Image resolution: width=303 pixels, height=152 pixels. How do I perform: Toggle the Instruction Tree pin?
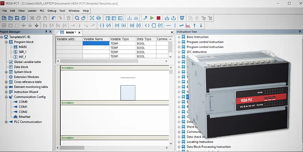click(300, 32)
